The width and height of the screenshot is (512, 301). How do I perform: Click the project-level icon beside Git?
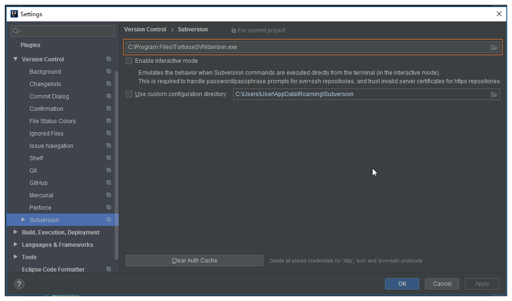109,170
